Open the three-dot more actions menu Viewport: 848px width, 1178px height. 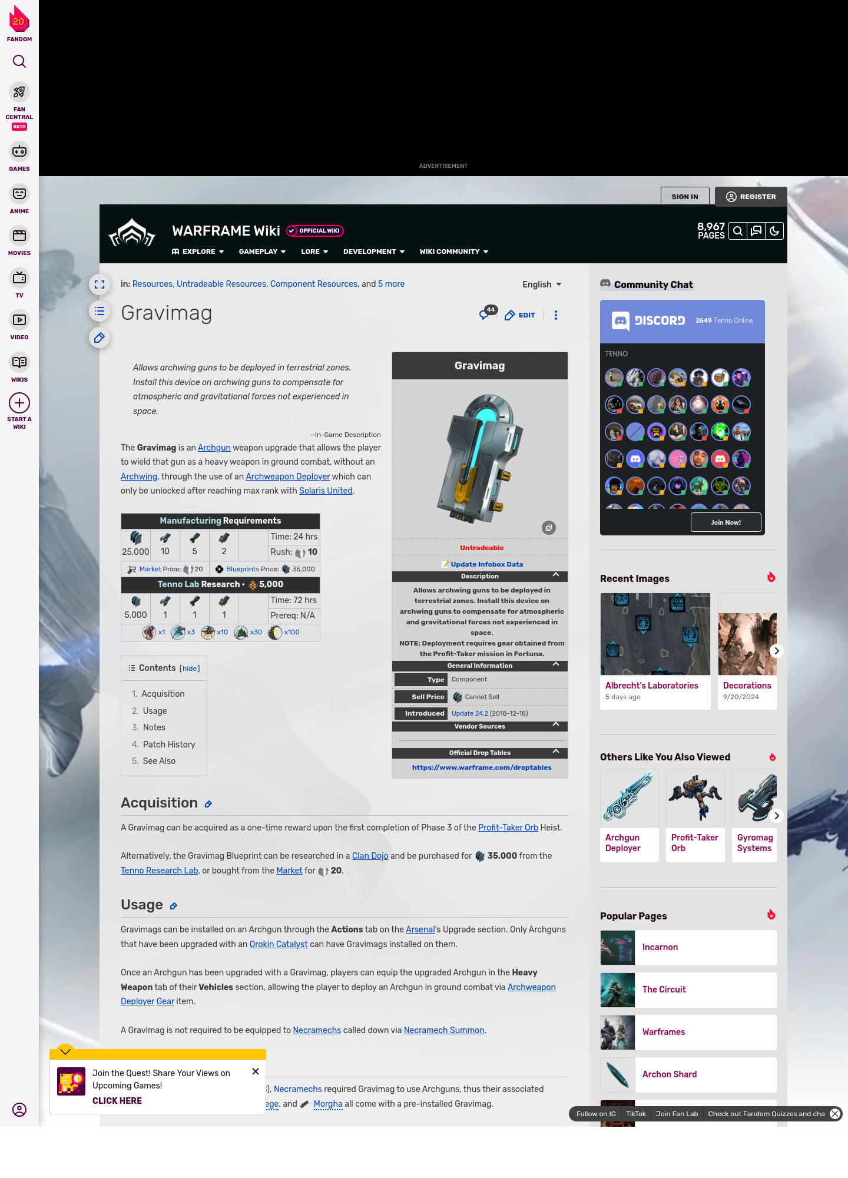[556, 315]
